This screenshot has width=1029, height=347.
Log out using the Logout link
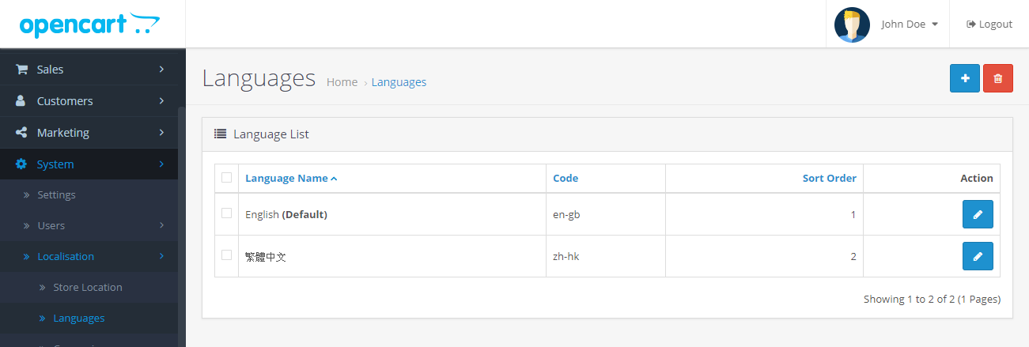click(x=989, y=25)
